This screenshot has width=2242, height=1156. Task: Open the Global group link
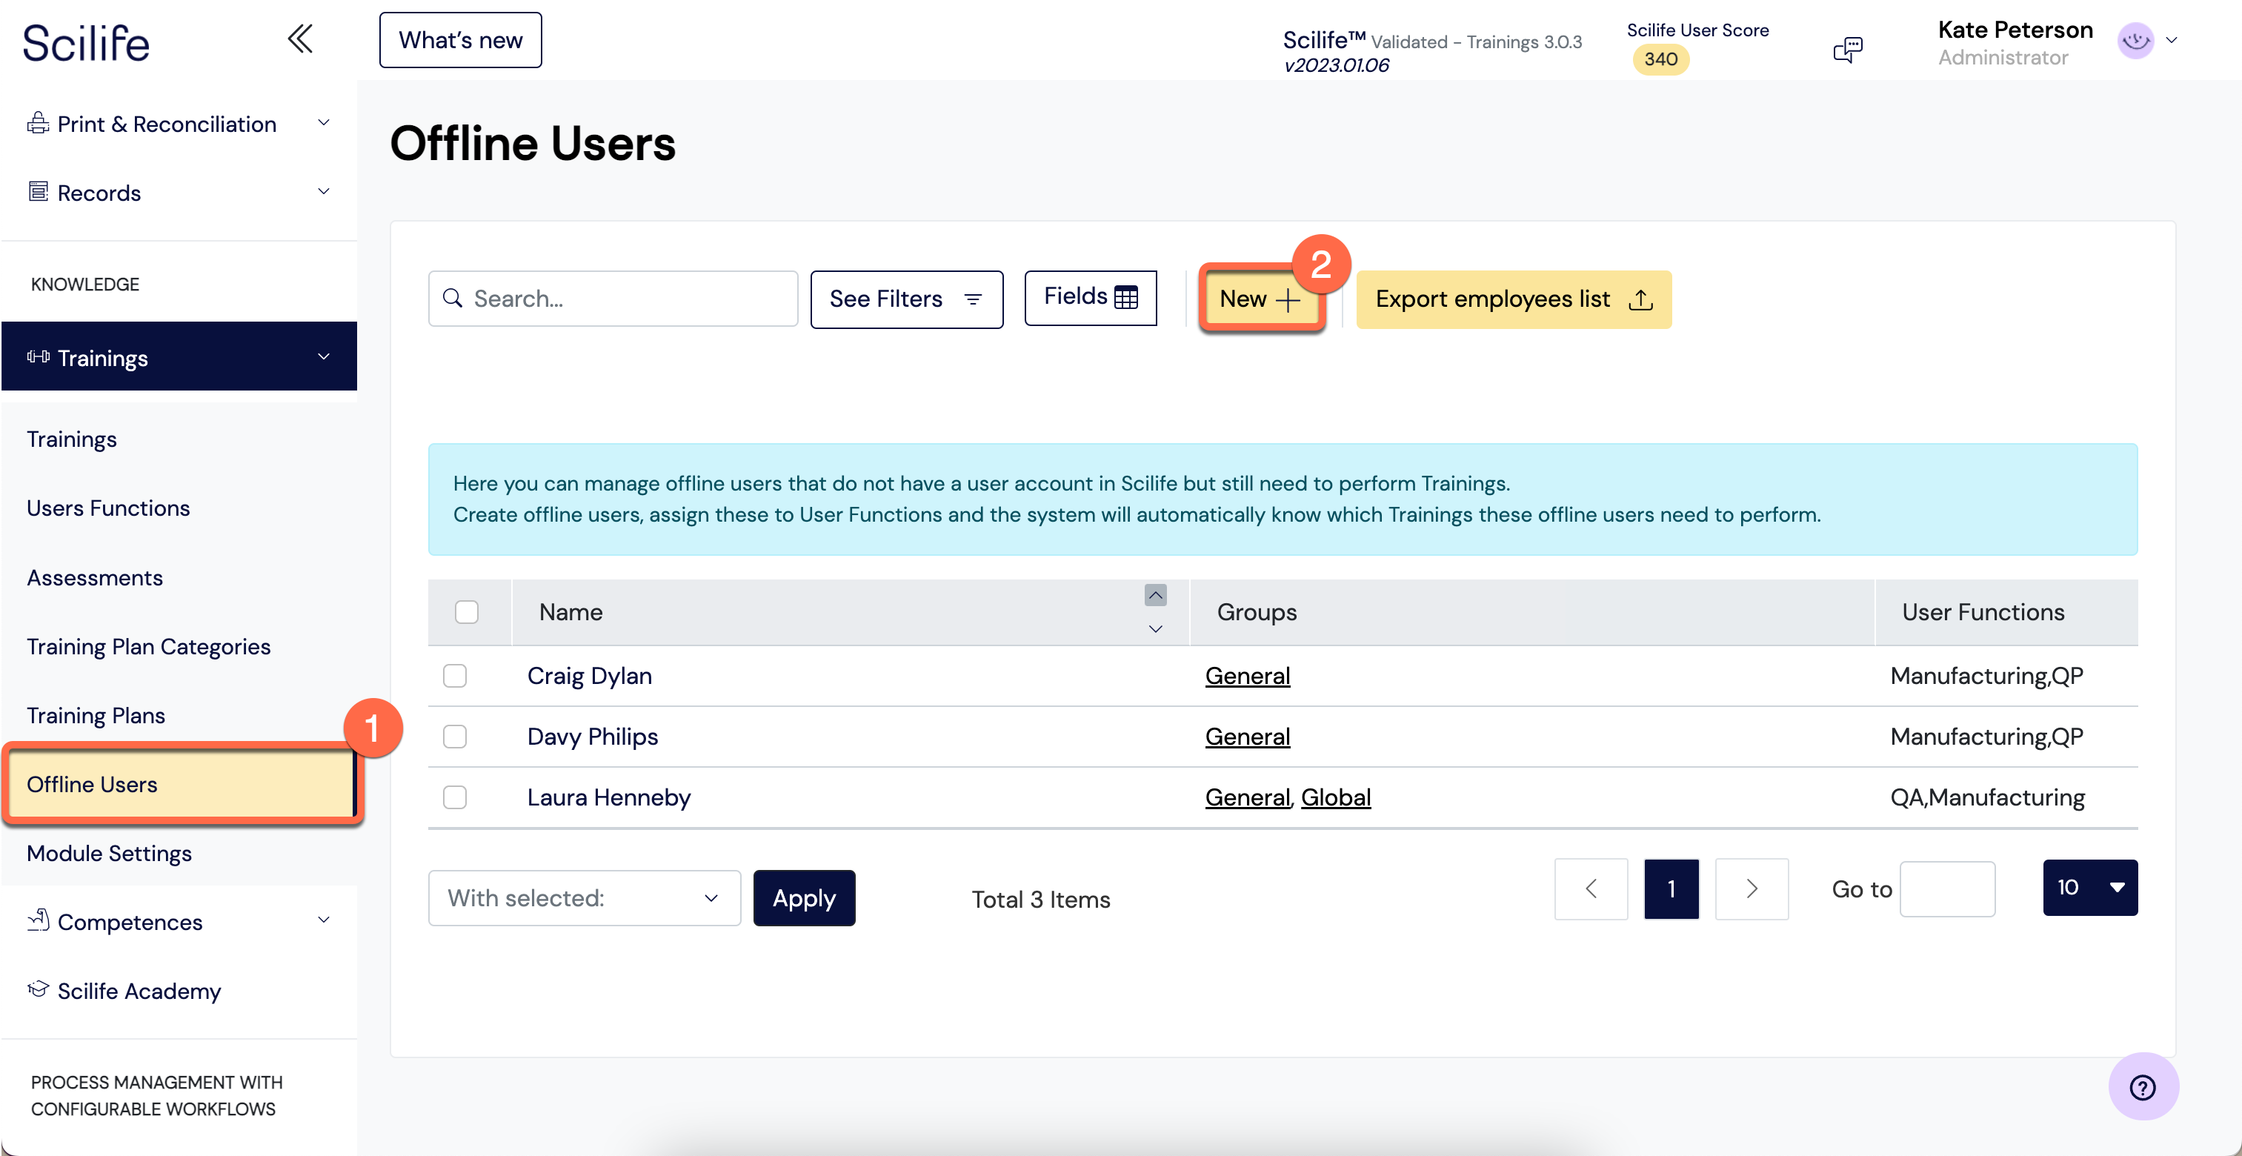coord(1335,797)
